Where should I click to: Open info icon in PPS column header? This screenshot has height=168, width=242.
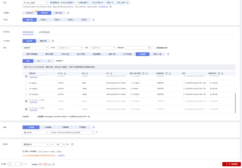pyautogui.click(x=167, y=73)
